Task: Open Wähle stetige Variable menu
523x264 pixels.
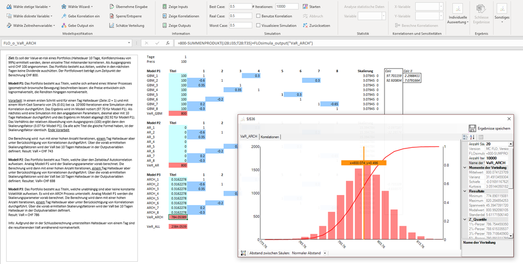Action: point(28,7)
